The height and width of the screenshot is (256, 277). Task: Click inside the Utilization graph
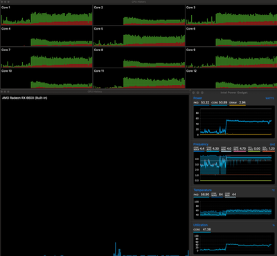click(x=234, y=244)
